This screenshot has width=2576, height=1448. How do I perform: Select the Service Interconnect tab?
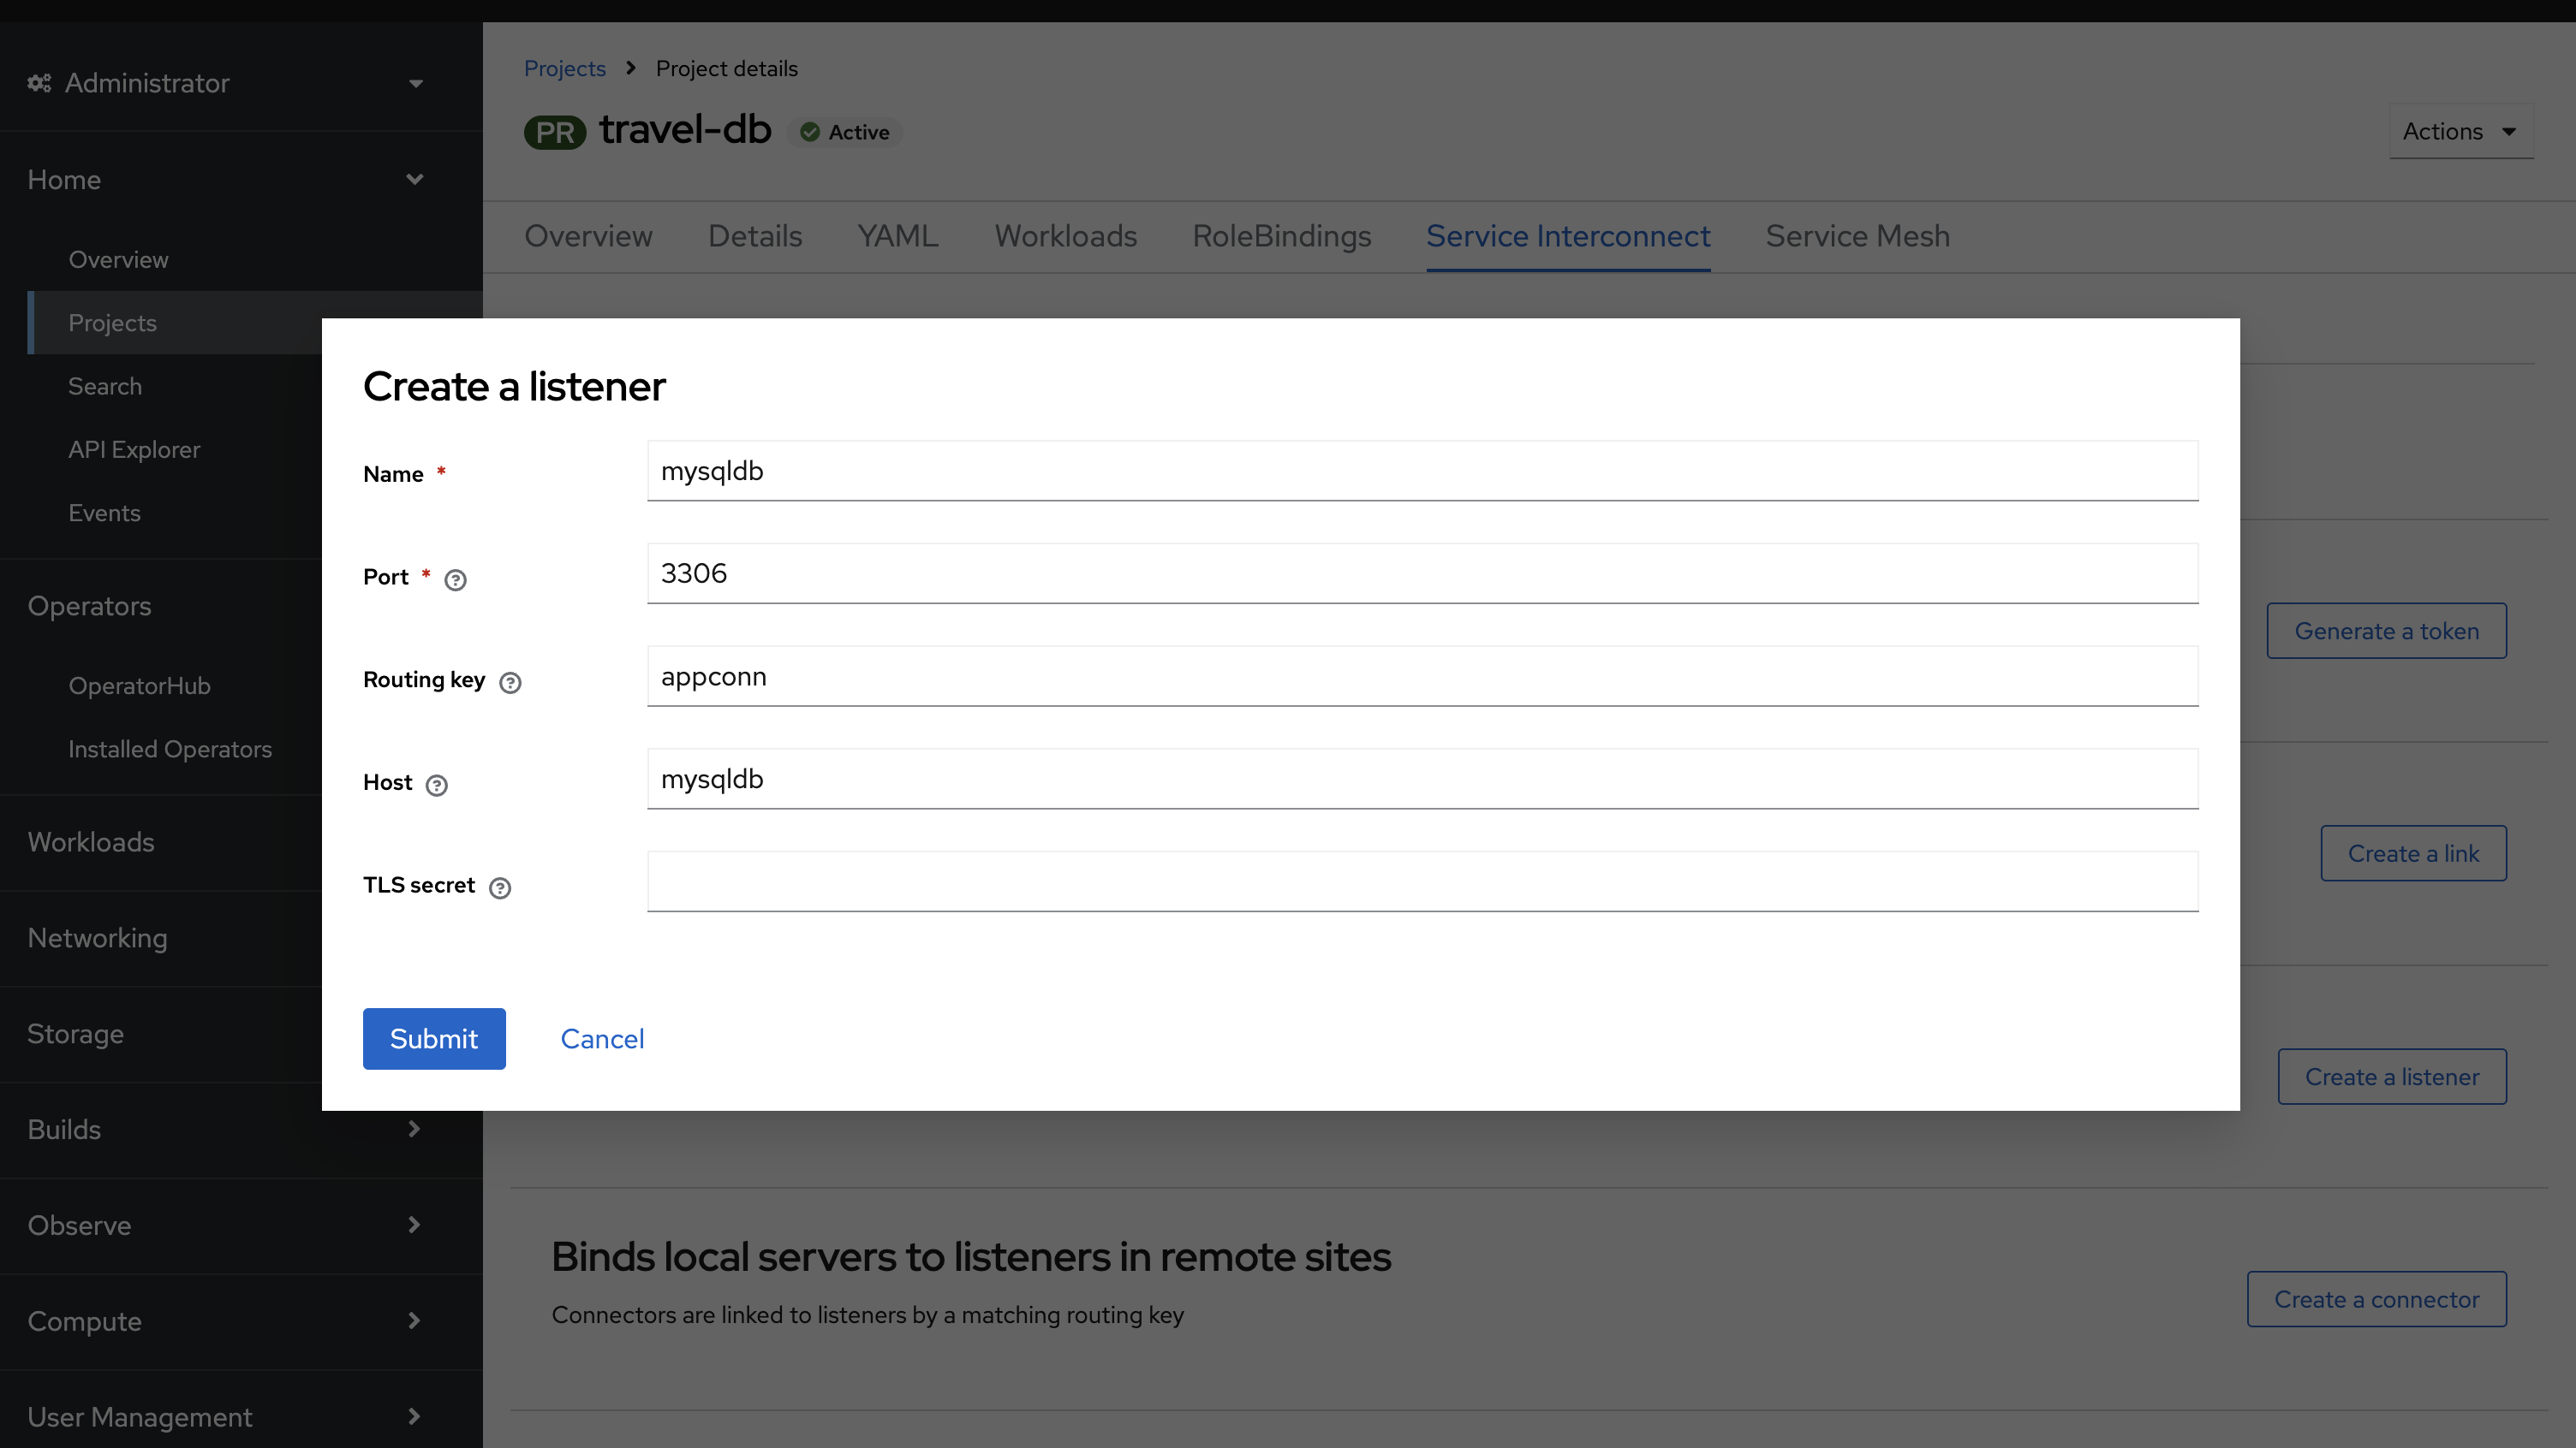(x=1568, y=237)
